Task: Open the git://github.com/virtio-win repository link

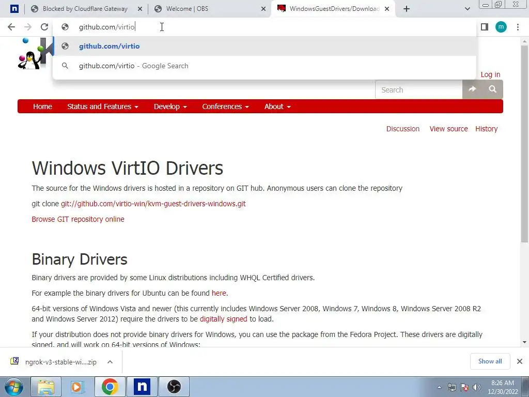Action: (x=153, y=204)
